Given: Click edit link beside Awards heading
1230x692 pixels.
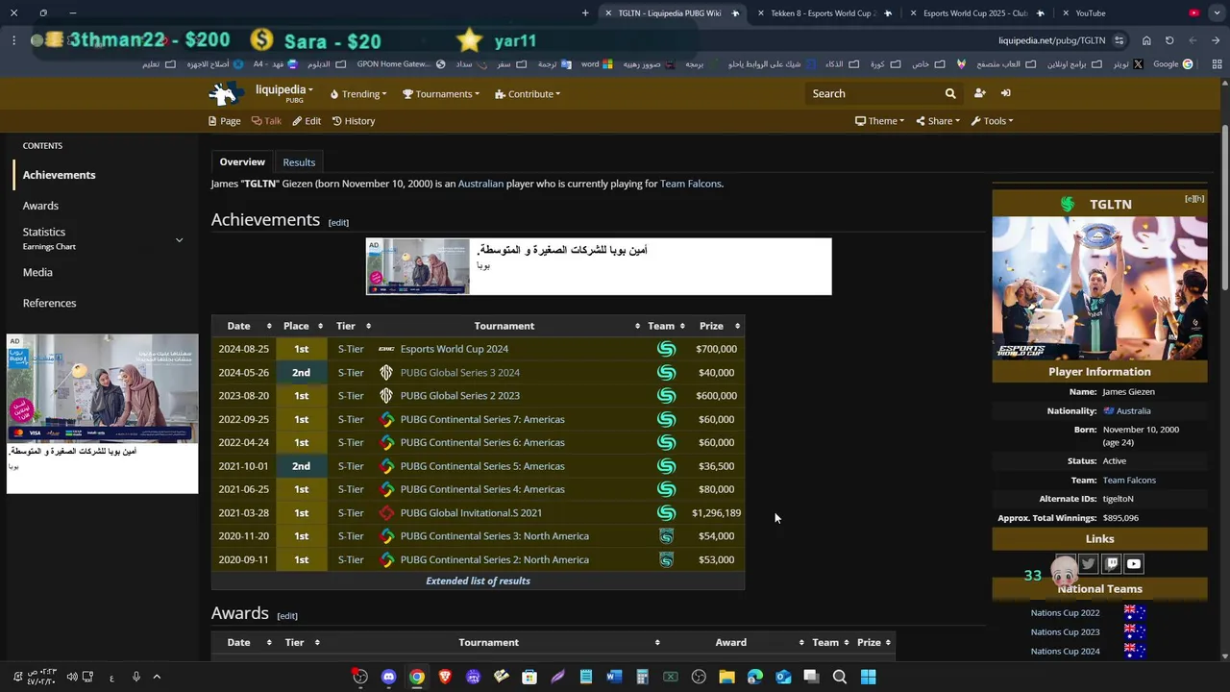Looking at the screenshot, I should coord(287,615).
